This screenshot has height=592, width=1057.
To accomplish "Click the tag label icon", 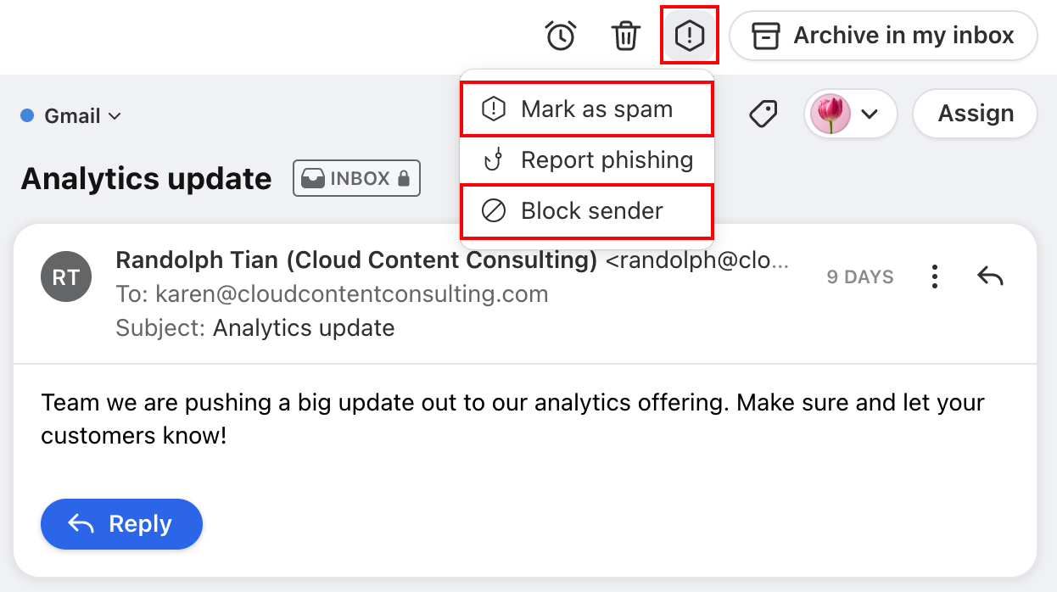I will [763, 114].
